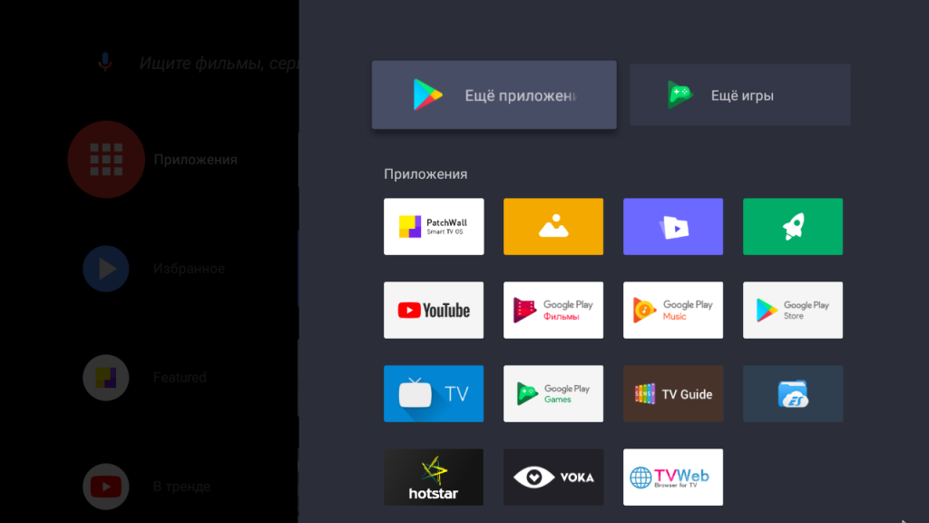Image resolution: width=929 pixels, height=523 pixels.
Task: Open the blue TV app tile
Action: pyautogui.click(x=434, y=393)
